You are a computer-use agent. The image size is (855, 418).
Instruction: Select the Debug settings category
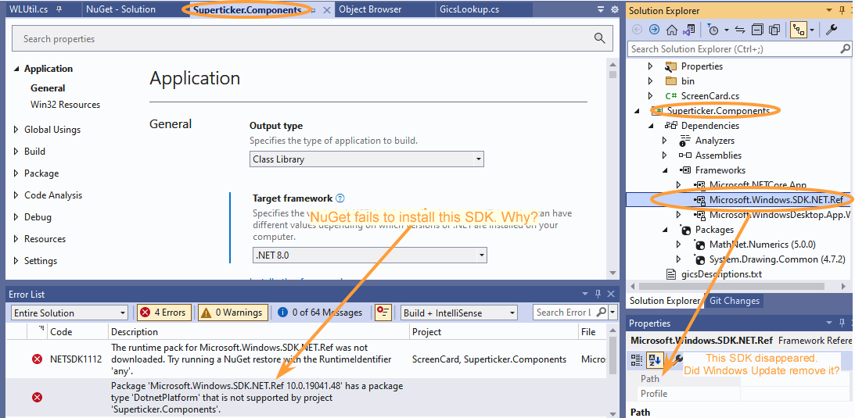[x=38, y=216]
